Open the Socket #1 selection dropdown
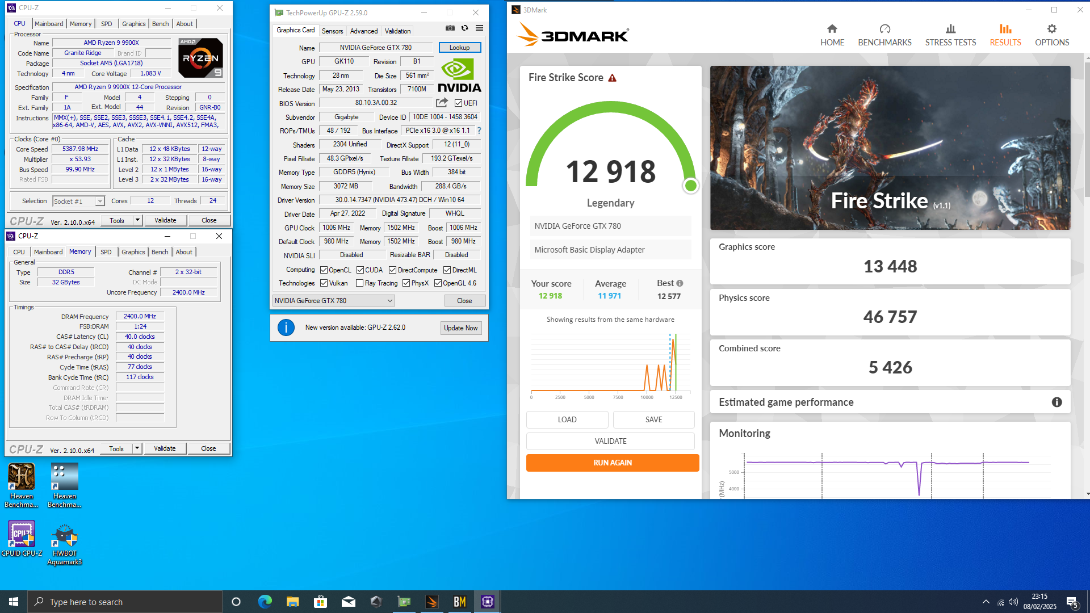The width and height of the screenshot is (1090, 613). 78,201
